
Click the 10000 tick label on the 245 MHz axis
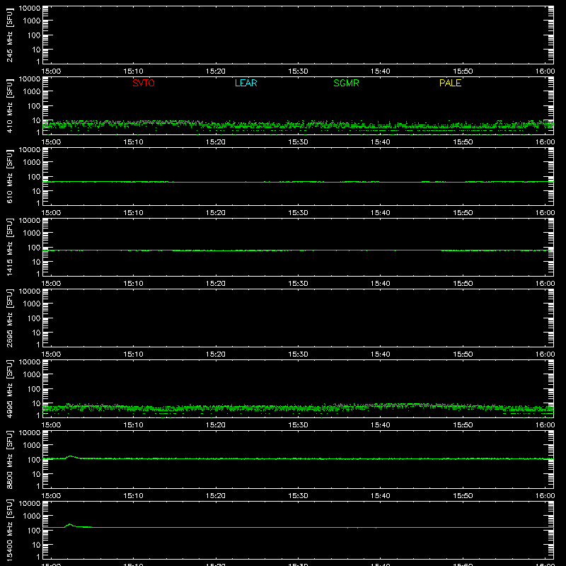tap(30, 8)
